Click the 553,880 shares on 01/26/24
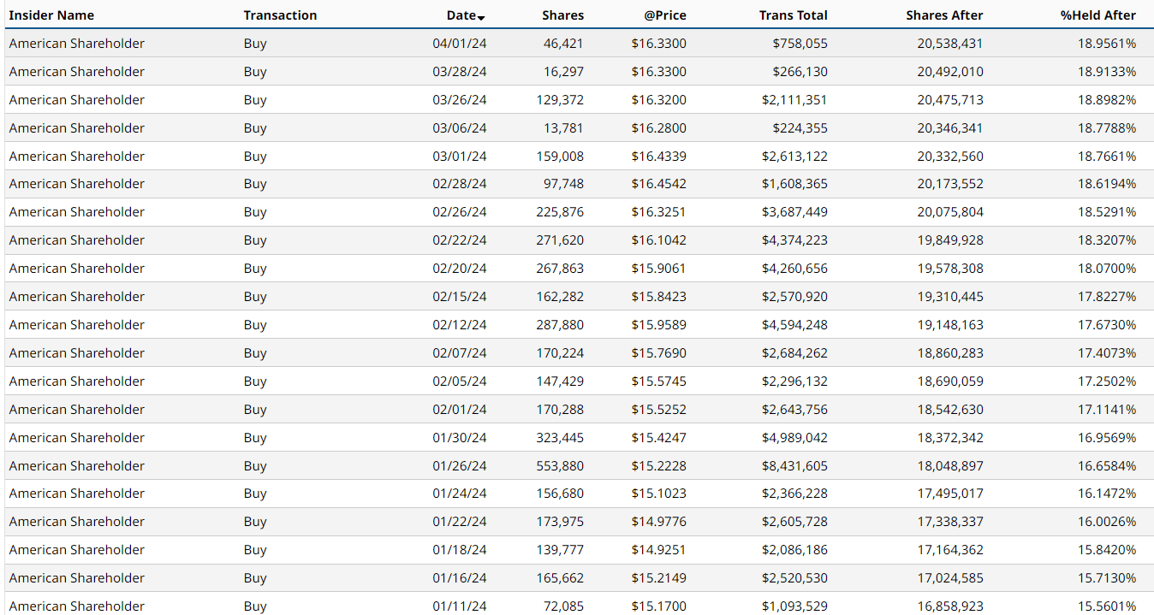This screenshot has height=615, width=1154. pyautogui.click(x=562, y=465)
